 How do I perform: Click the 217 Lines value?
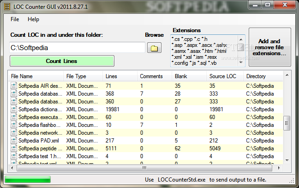click(x=110, y=141)
